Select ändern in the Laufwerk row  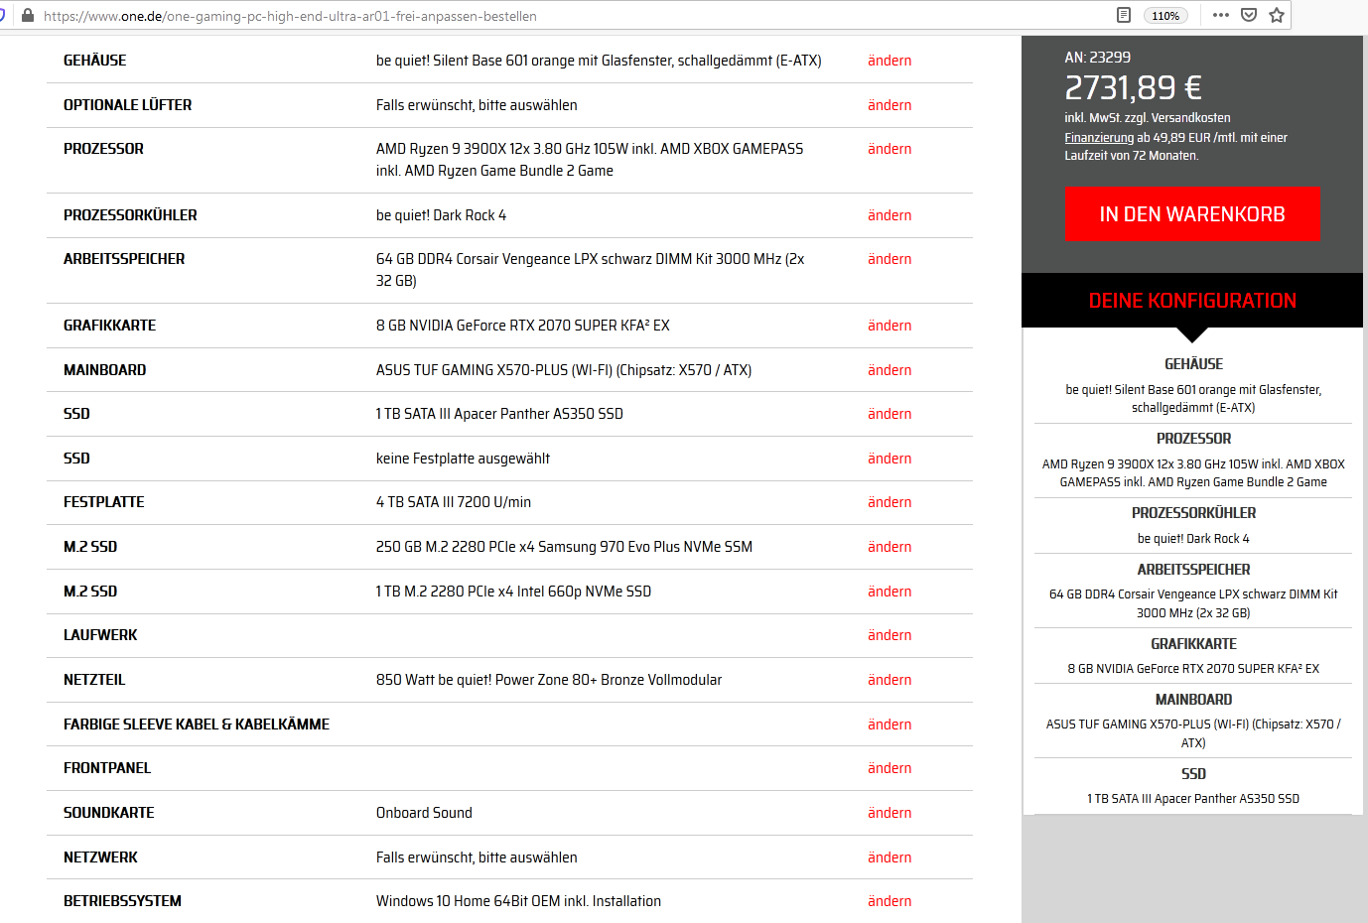coord(889,635)
